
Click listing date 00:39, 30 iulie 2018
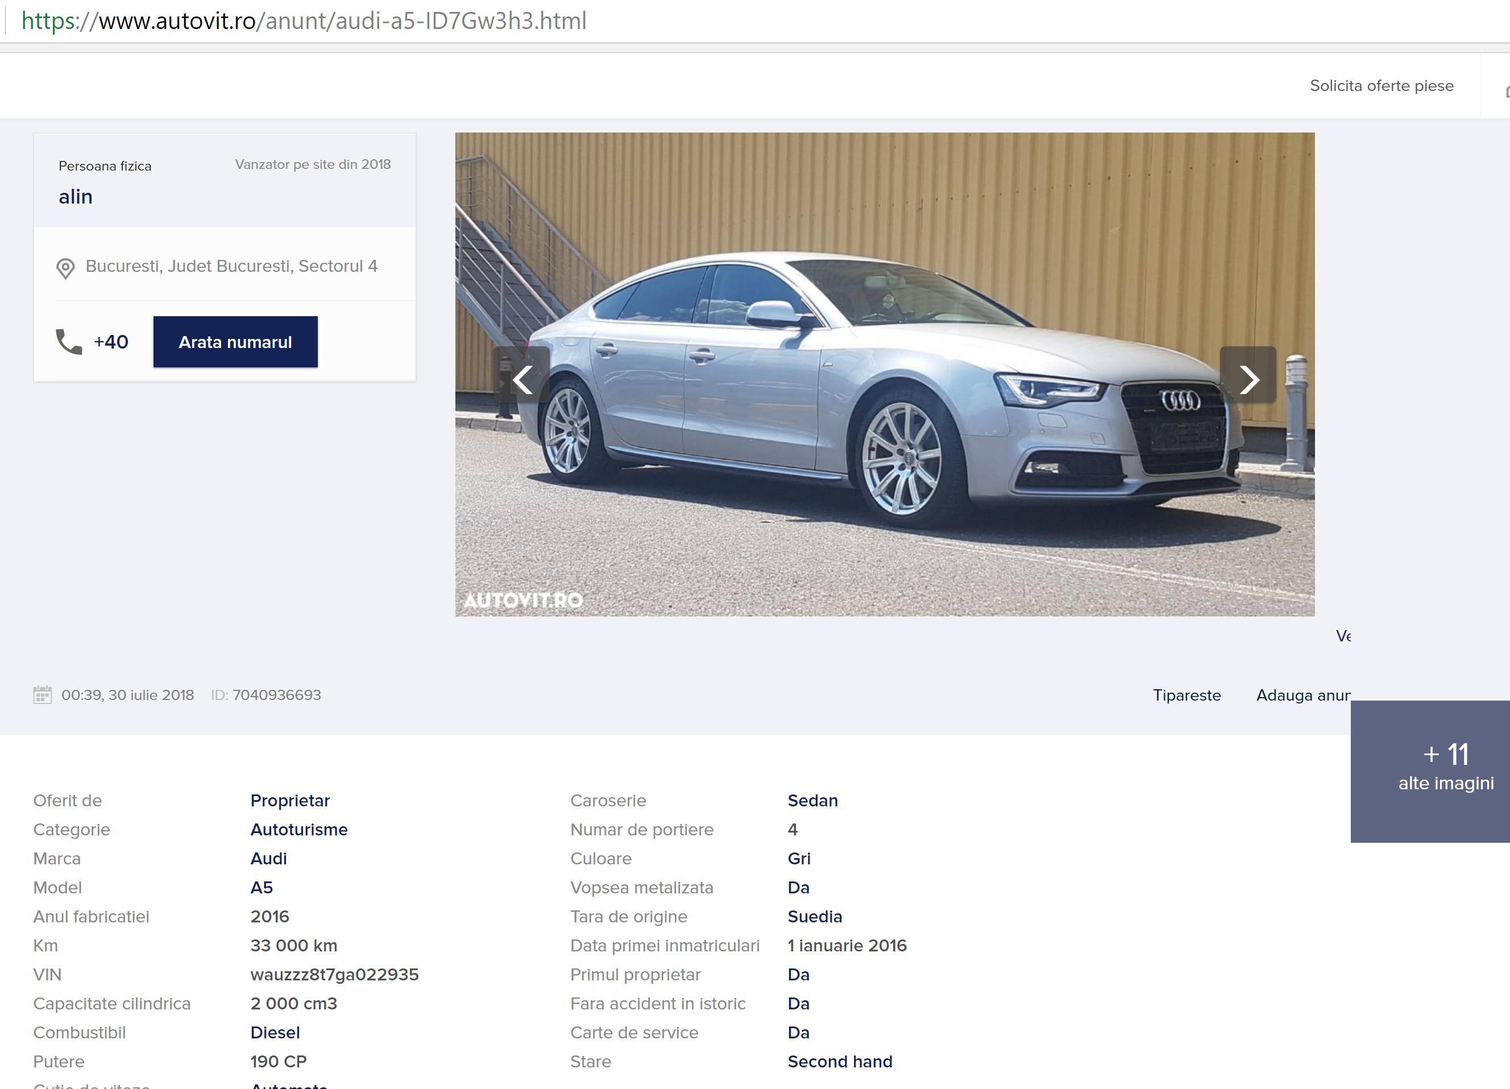(x=128, y=695)
